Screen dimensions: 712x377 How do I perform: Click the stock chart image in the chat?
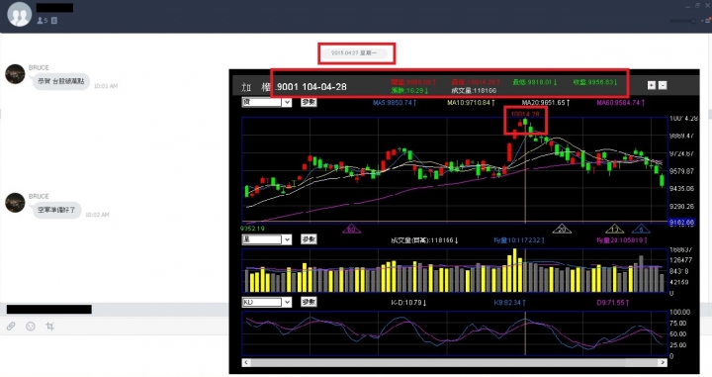464,222
